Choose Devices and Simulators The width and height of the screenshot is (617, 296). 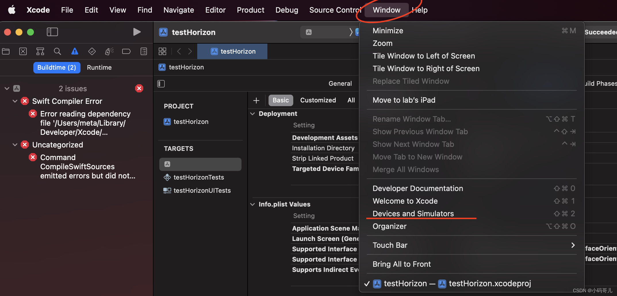[x=472, y=214]
